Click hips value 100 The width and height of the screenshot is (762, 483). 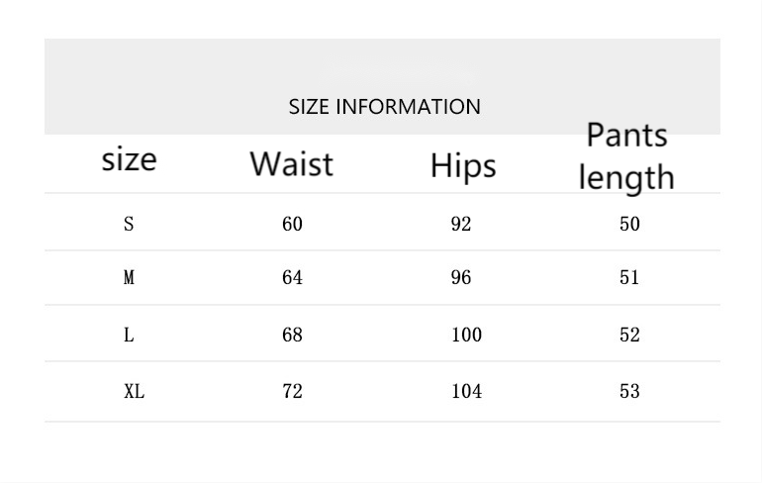pos(466,336)
